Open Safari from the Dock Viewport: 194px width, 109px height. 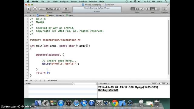click(x=76, y=103)
